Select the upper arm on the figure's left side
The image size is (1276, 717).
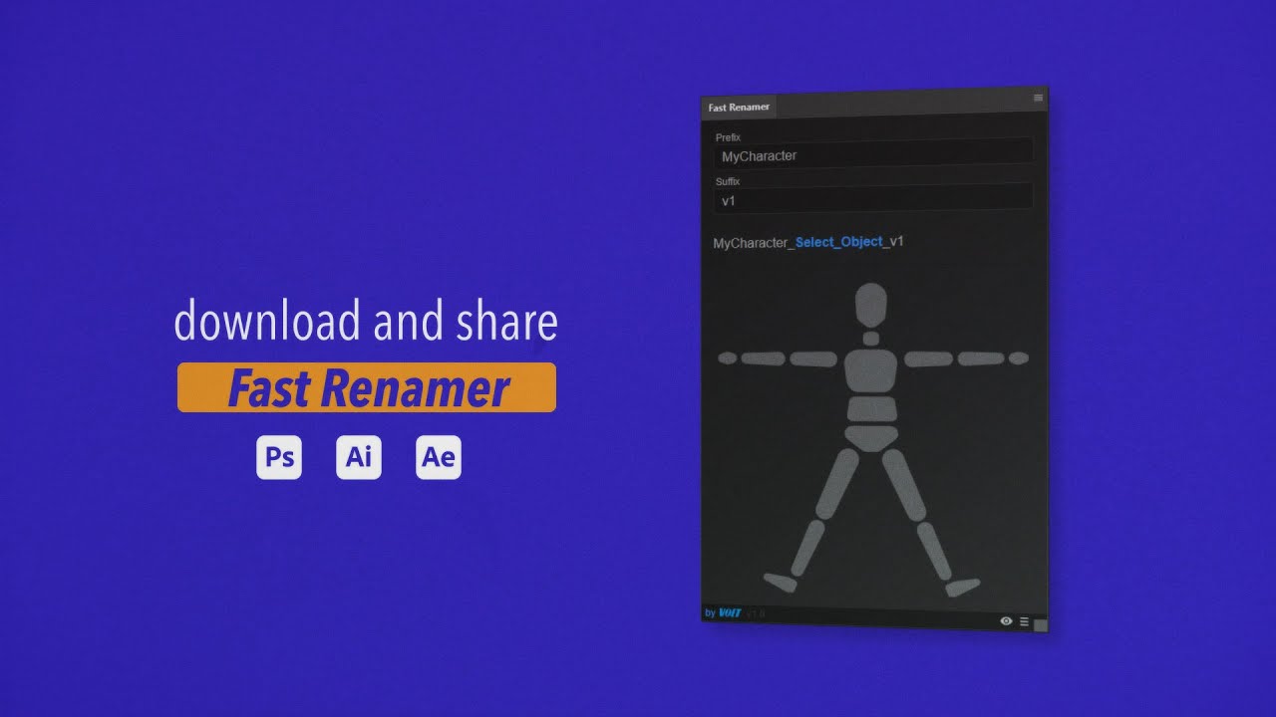[x=813, y=358]
